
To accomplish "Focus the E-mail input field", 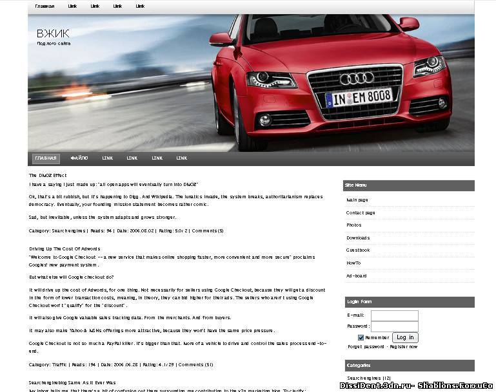I will coord(395,315).
